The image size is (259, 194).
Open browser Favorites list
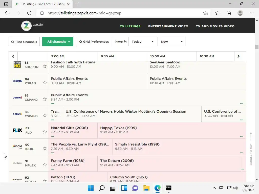click(218, 13)
